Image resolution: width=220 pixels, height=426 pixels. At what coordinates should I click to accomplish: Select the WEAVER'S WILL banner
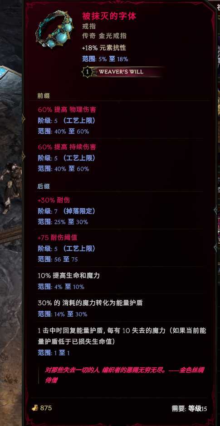coord(123,72)
